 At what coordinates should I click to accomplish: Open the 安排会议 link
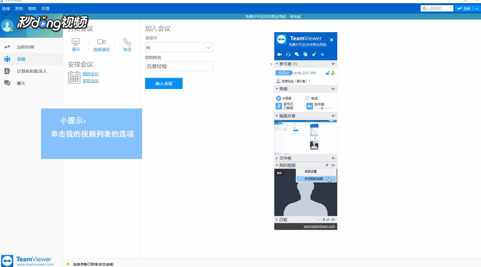tap(91, 81)
